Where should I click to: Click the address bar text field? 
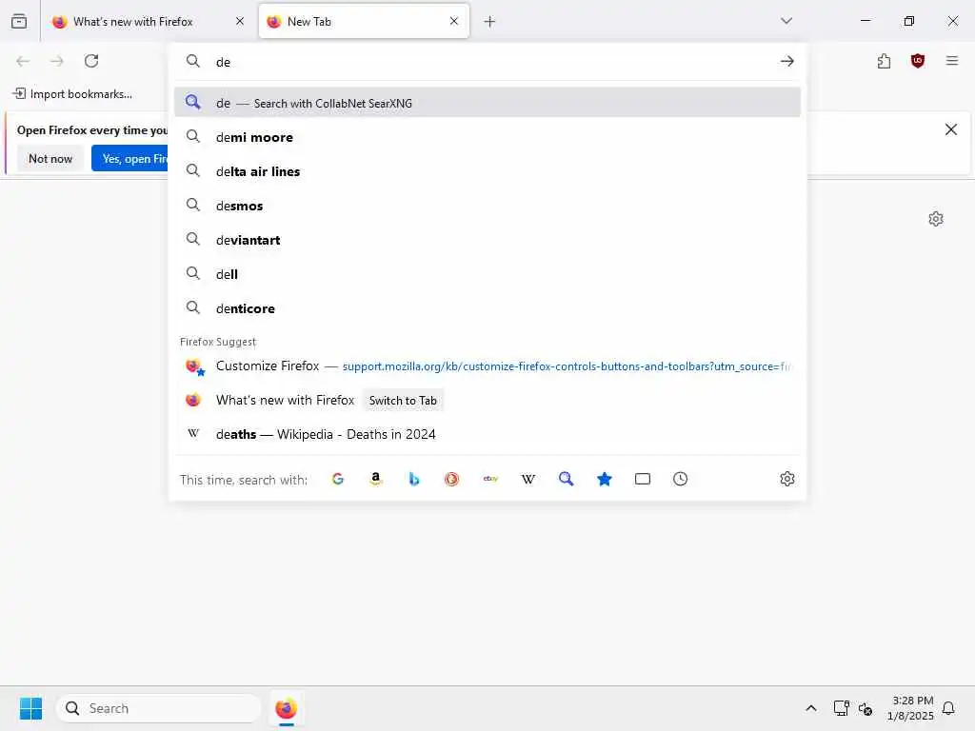coord(491,62)
